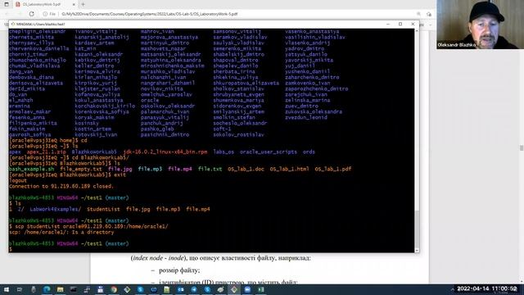Click the empty '$' prompt at terminal bottom
This screenshot has width=524, height=295.
11,249
